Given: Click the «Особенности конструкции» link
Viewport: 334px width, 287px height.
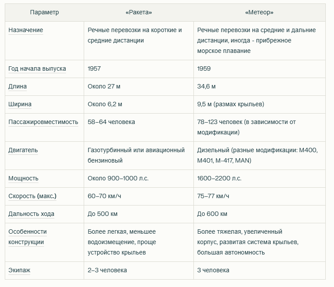Looking at the screenshot, I should (27, 237).
